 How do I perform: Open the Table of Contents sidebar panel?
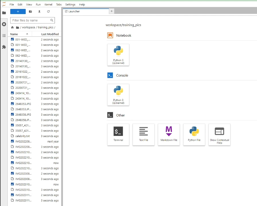coord(4,35)
